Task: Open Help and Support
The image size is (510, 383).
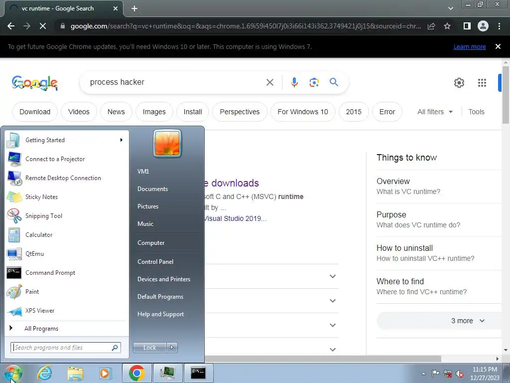Action: point(160,314)
